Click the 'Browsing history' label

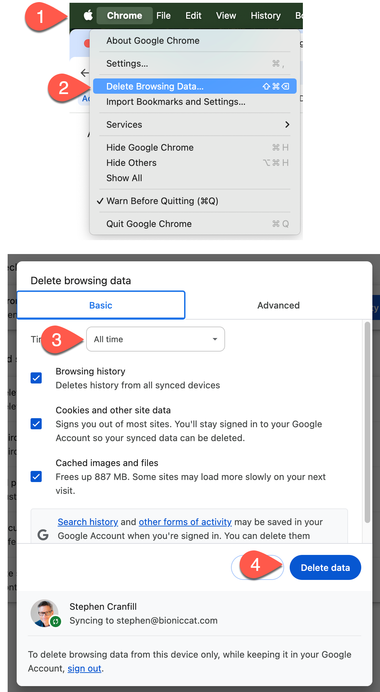tap(90, 371)
